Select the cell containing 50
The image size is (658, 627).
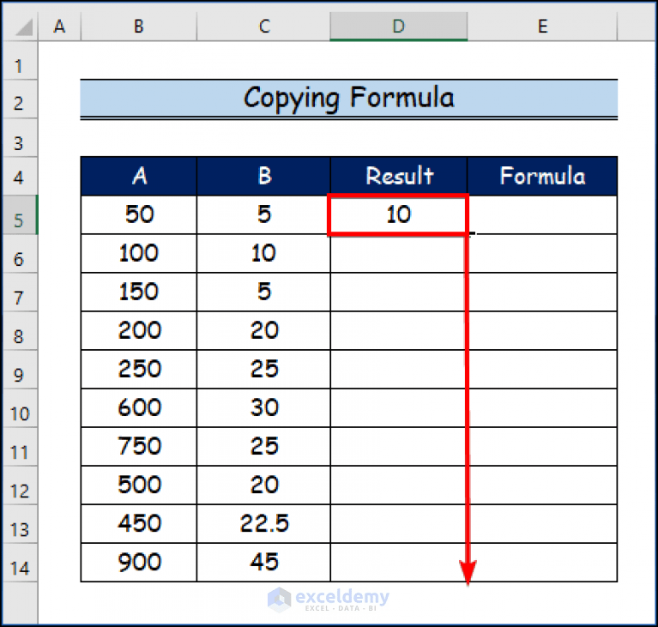click(138, 215)
